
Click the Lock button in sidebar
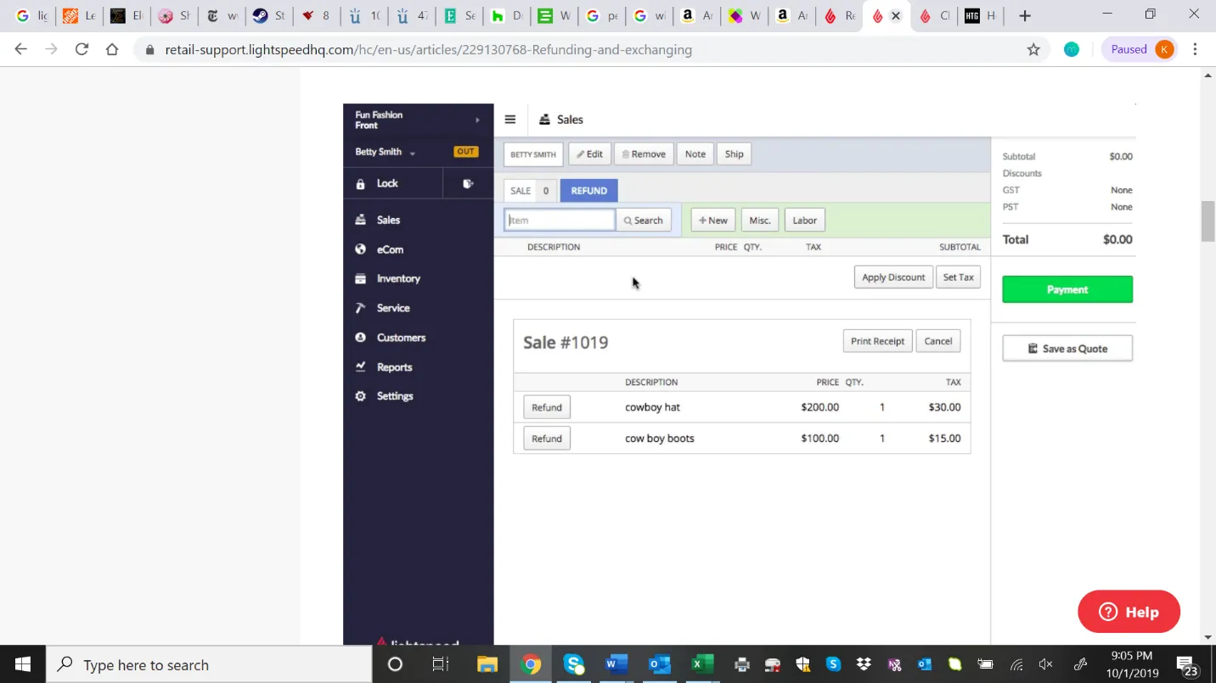click(392, 183)
